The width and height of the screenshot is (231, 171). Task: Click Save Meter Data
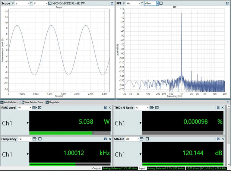[x=34, y=102]
